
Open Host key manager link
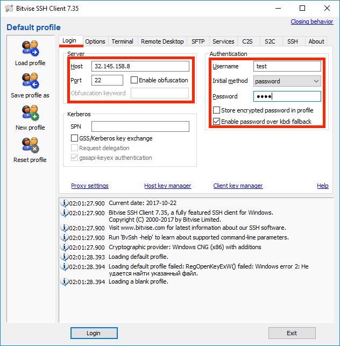[x=168, y=186]
